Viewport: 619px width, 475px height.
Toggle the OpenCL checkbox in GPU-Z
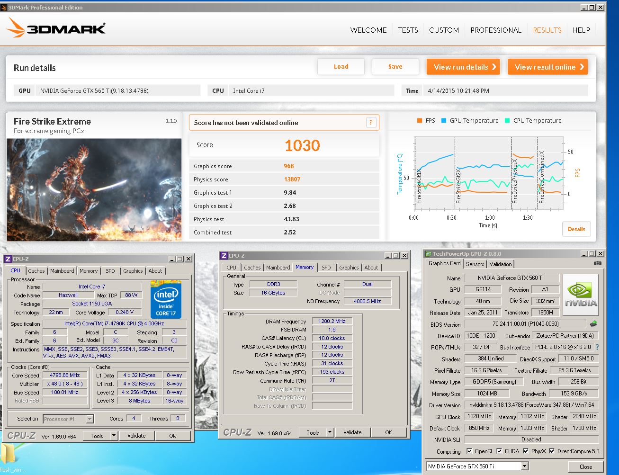coord(469,451)
